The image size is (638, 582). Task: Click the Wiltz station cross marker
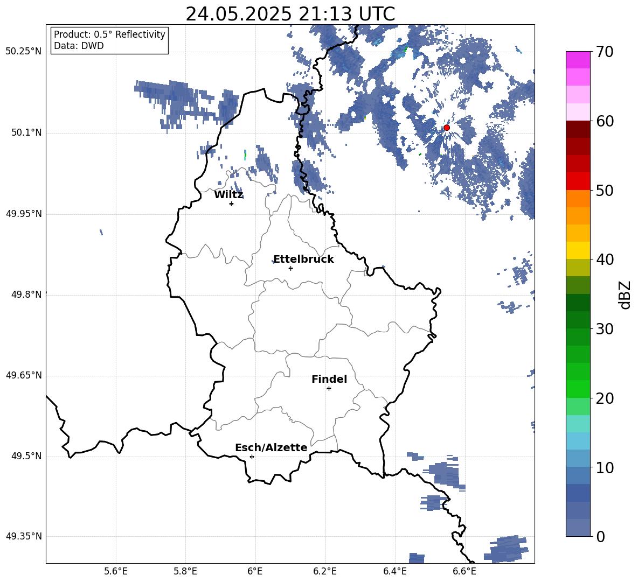click(x=232, y=204)
